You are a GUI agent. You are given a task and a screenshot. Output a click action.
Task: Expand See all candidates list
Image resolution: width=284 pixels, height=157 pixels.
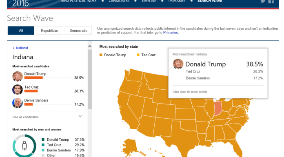click(47, 117)
